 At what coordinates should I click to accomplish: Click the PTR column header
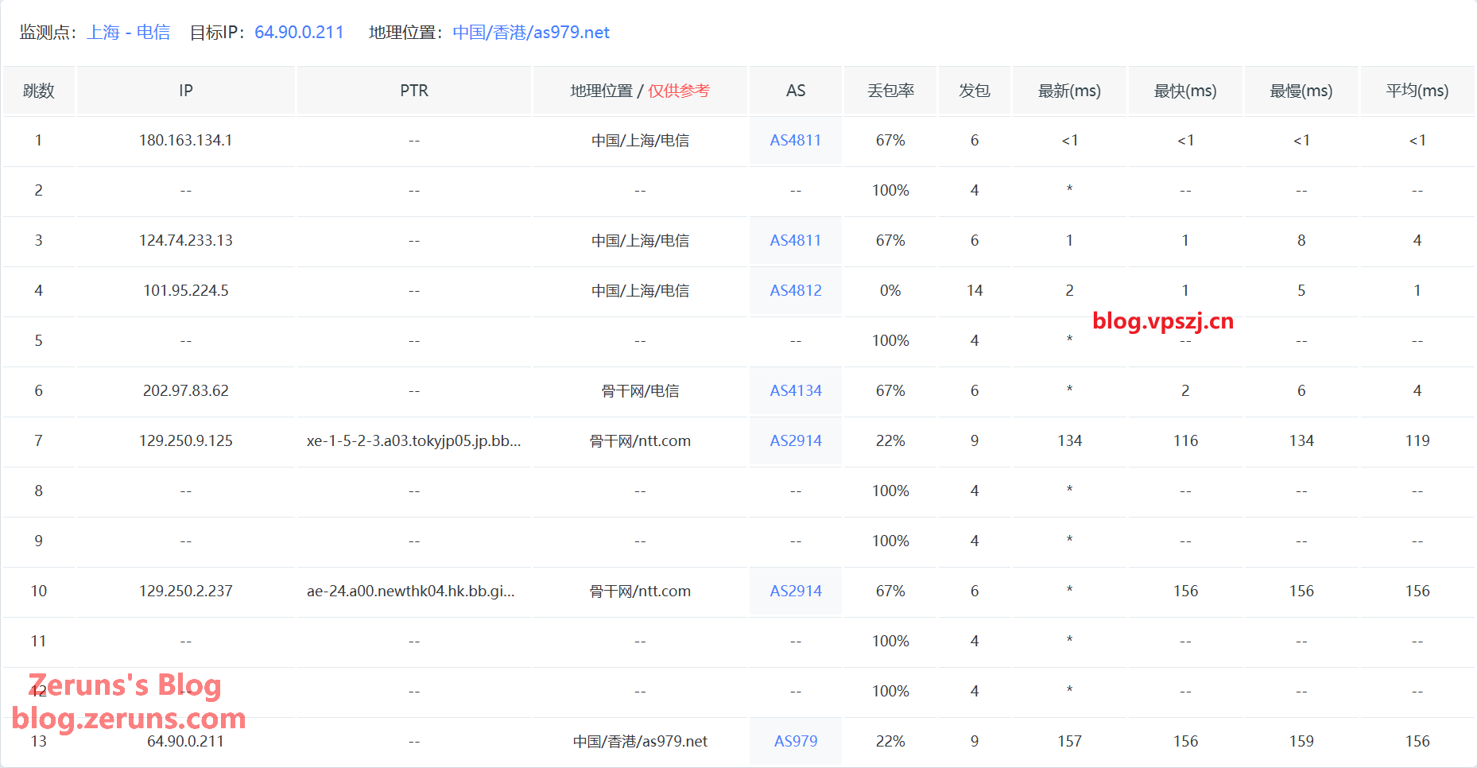tap(413, 91)
